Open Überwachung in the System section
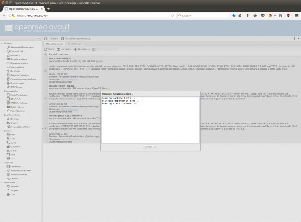Viewport: 301px width, 222px height. coord(16,67)
